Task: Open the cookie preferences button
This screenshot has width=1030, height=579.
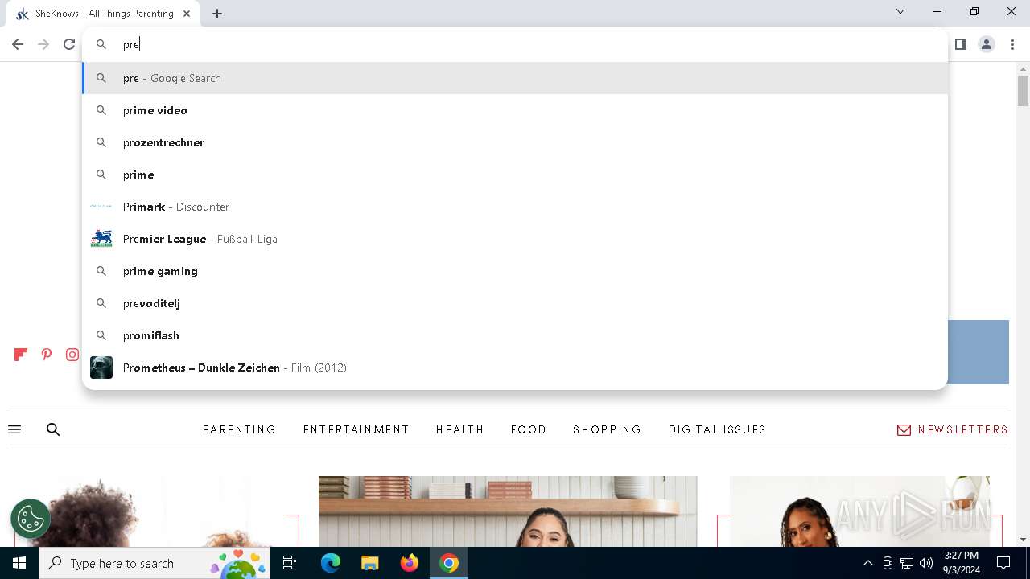Action: 31,519
